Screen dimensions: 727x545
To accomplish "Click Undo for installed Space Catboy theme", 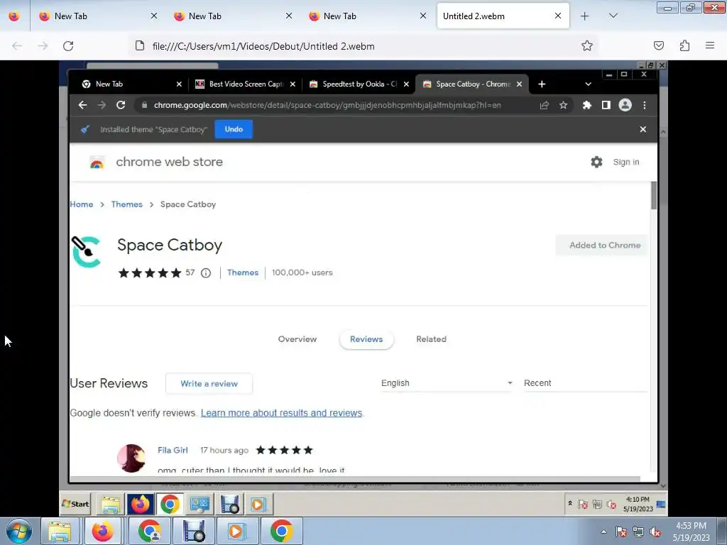I will (x=234, y=129).
